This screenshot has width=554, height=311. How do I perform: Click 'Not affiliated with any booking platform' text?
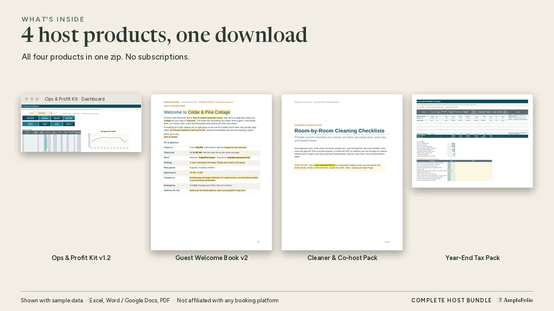click(228, 301)
